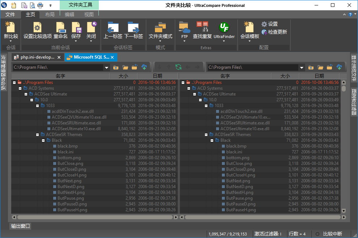Click the green refresh compare icon between panes
This screenshot has height=238, width=358.
(x=178, y=67)
